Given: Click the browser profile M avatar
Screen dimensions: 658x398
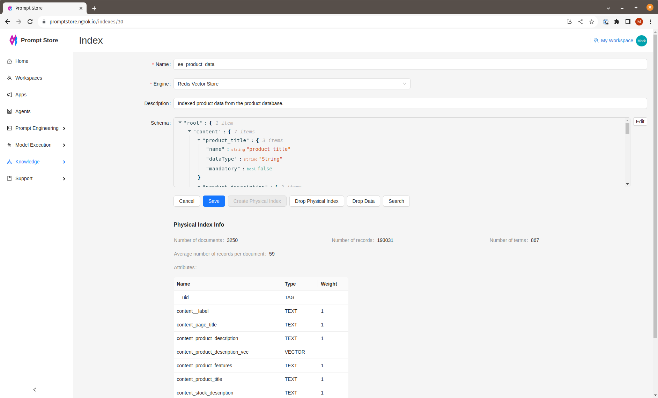Looking at the screenshot, I should click(639, 22).
